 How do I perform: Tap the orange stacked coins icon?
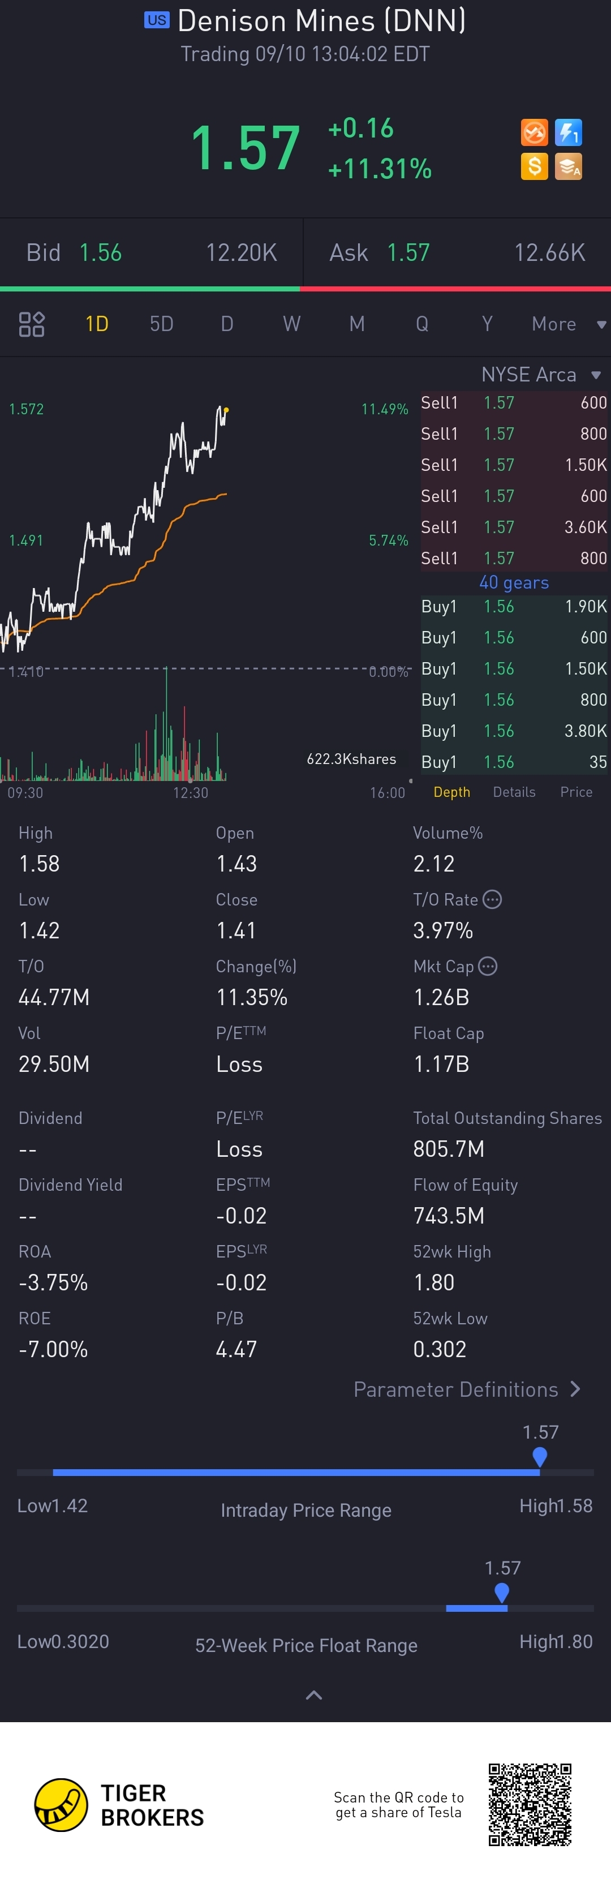[569, 166]
